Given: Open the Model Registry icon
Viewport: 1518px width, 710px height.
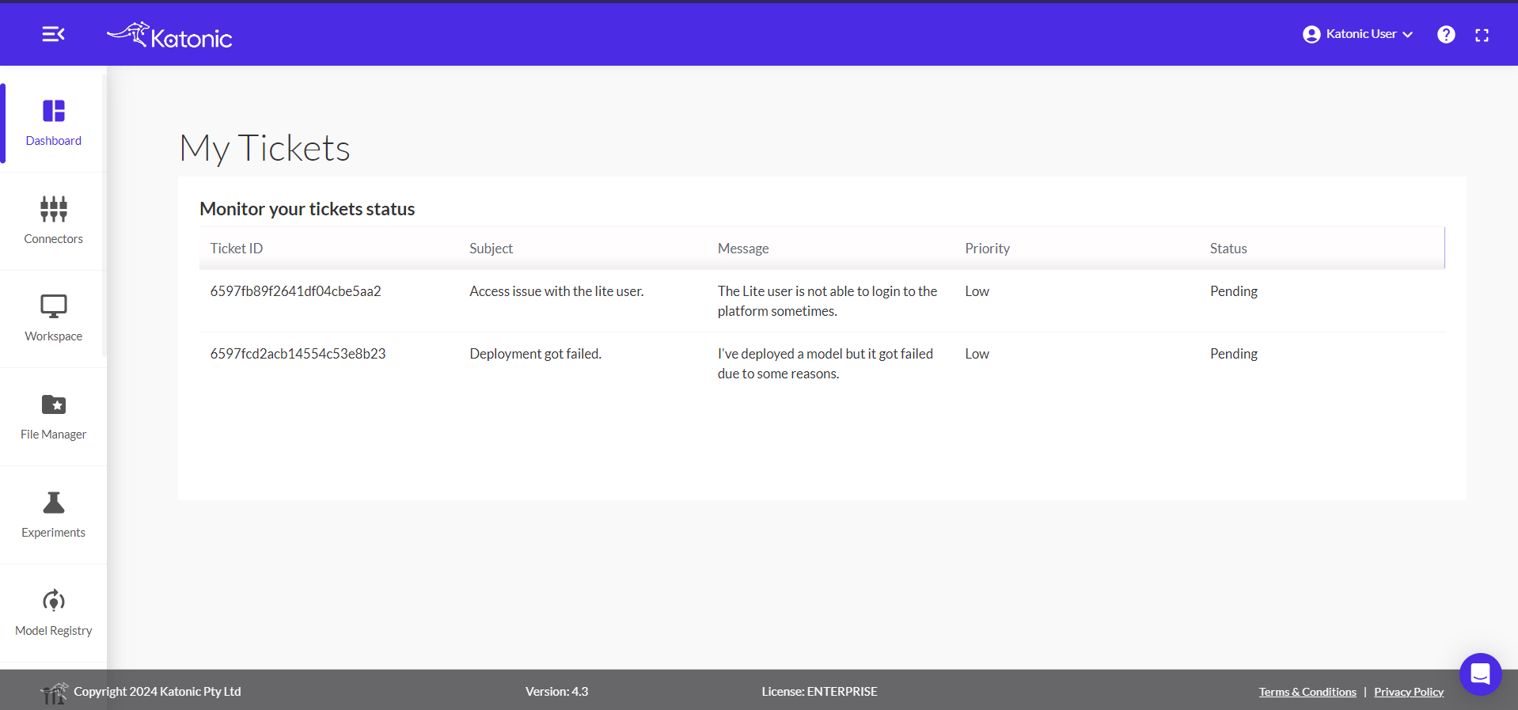Looking at the screenshot, I should 54,601.
